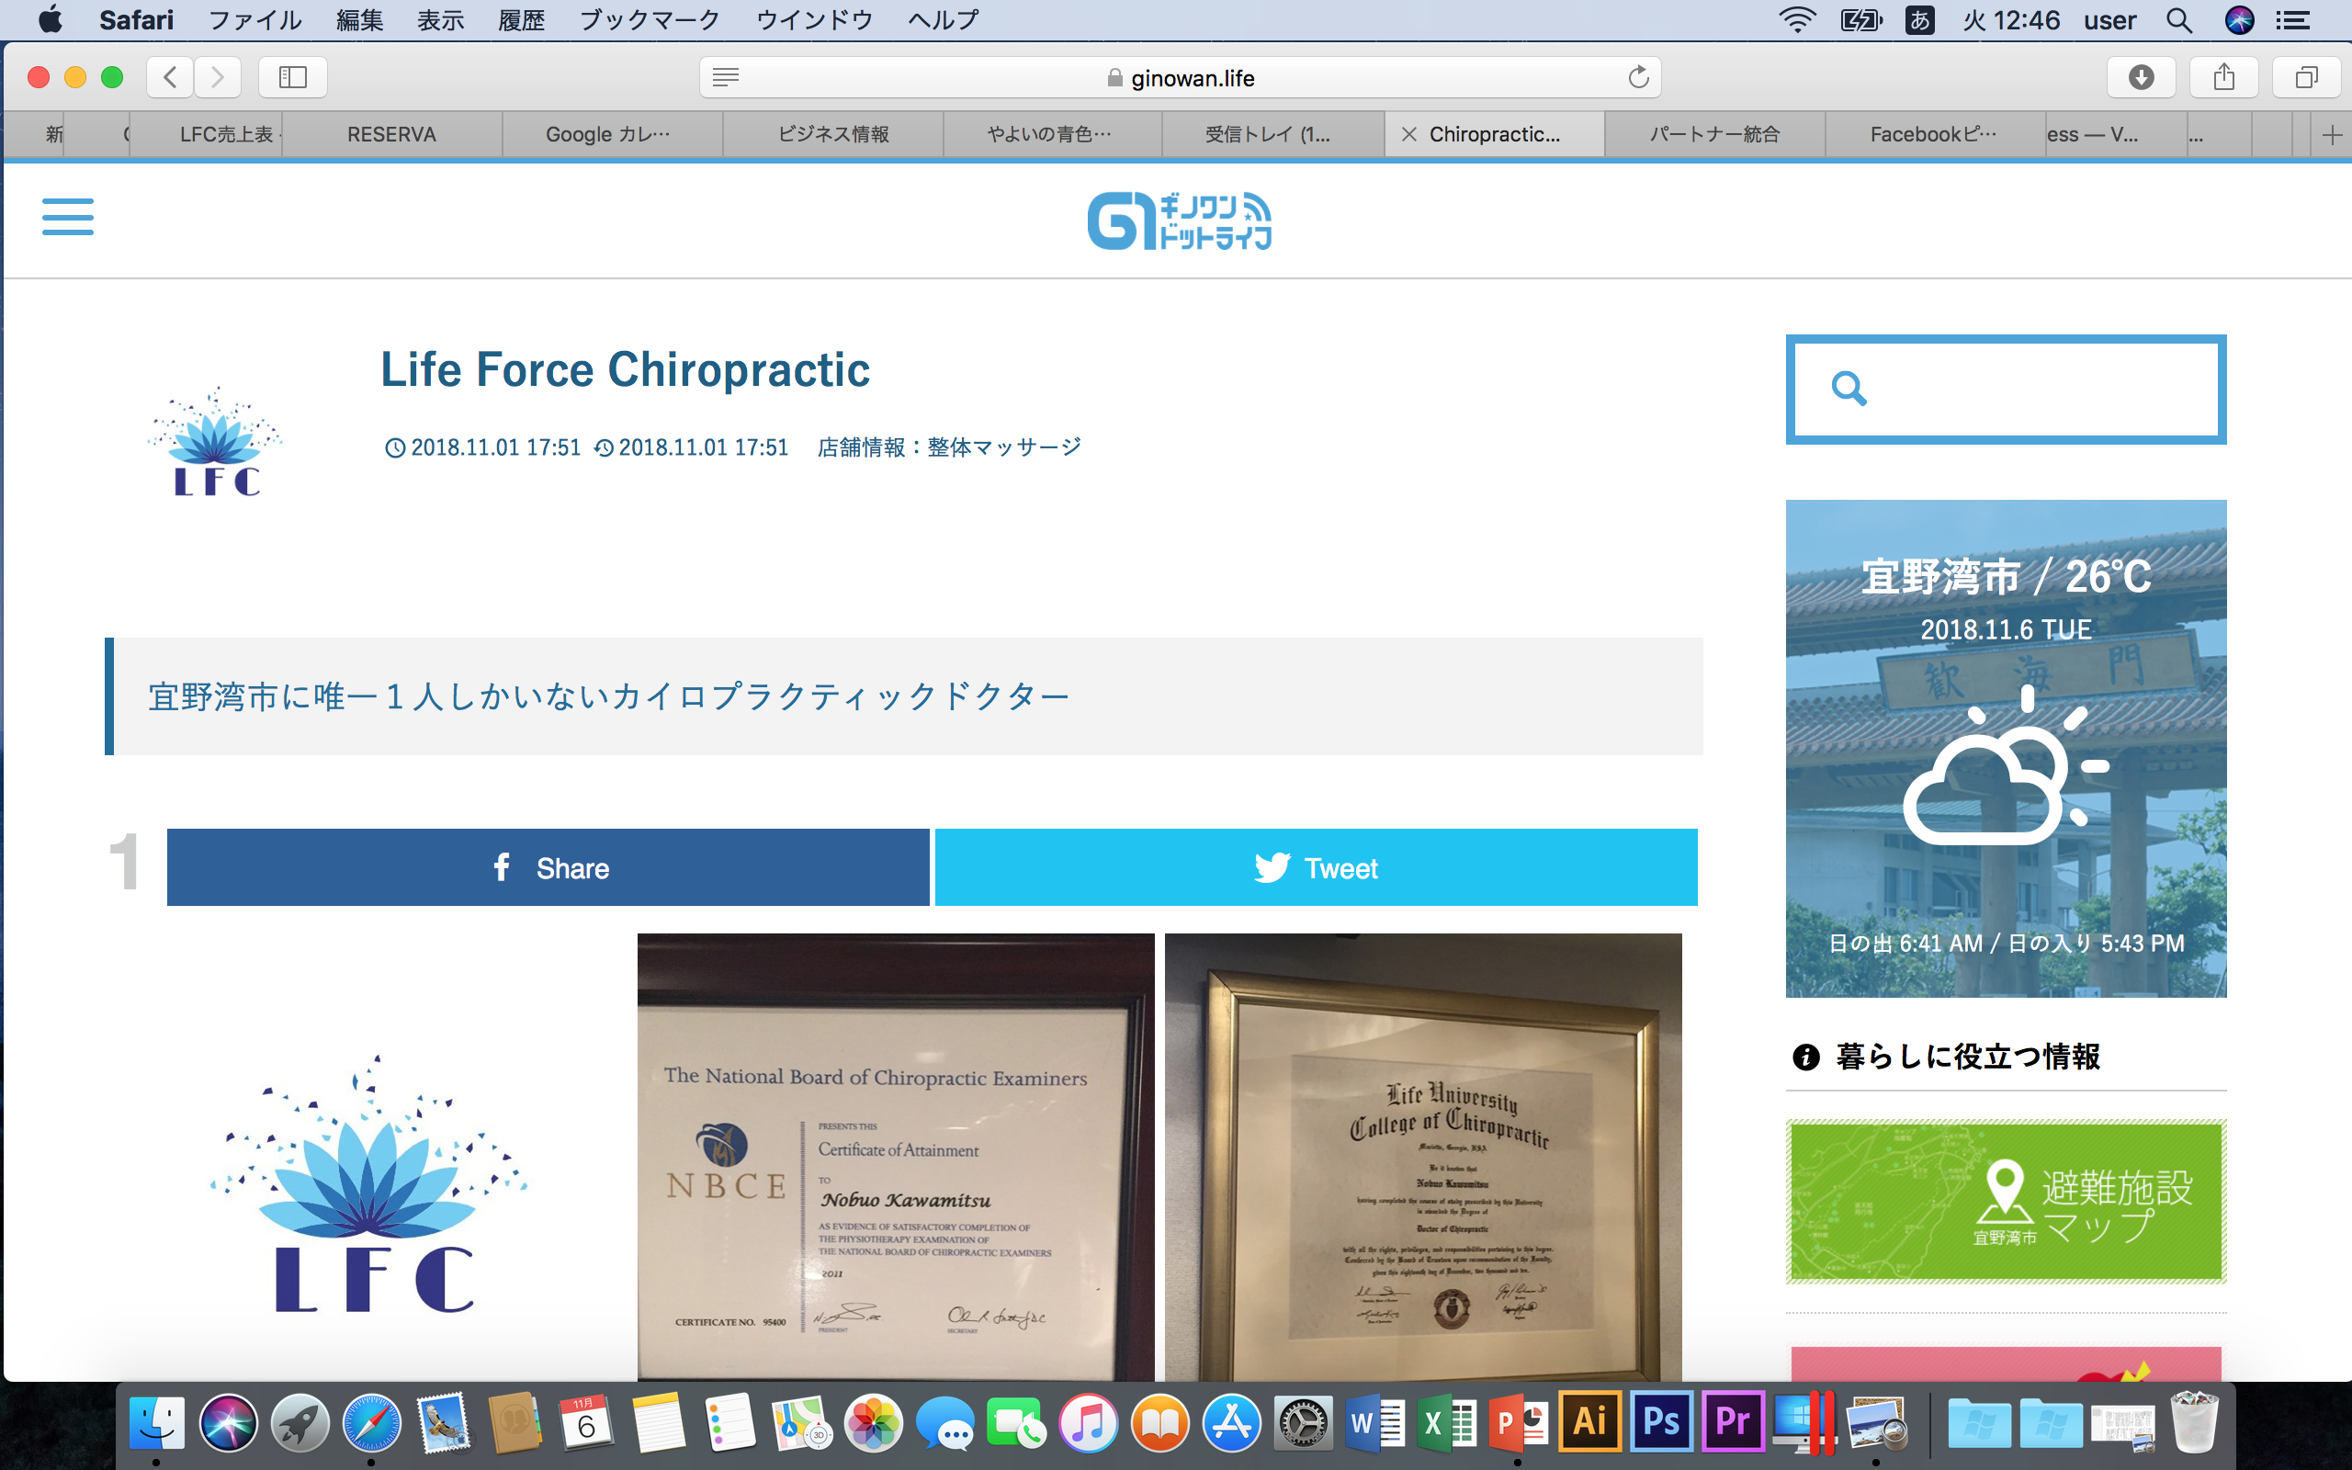Image resolution: width=2352 pixels, height=1470 pixels.
Task: Toggle the Safari sidebar button
Action: pyautogui.click(x=292, y=77)
